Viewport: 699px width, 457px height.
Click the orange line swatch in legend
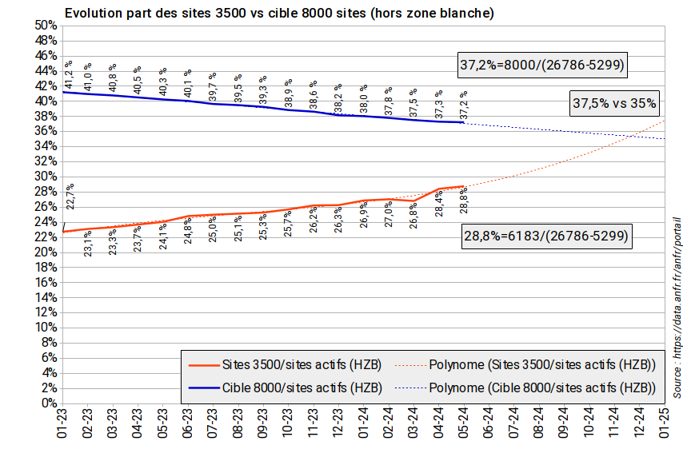click(205, 365)
